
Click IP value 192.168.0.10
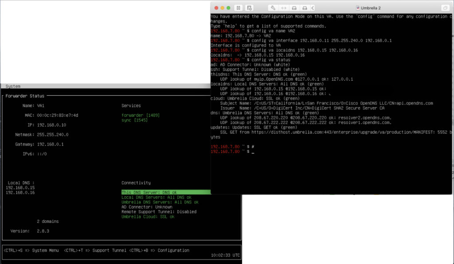coord(51,125)
